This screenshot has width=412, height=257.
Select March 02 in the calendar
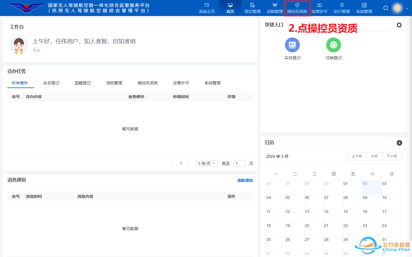(372, 188)
